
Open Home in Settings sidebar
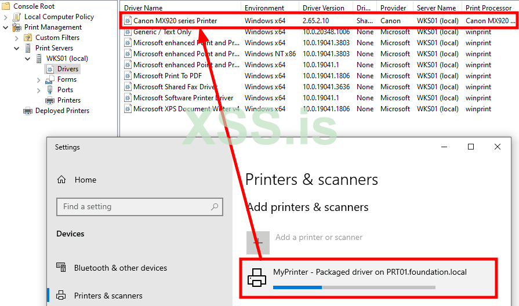pos(85,180)
